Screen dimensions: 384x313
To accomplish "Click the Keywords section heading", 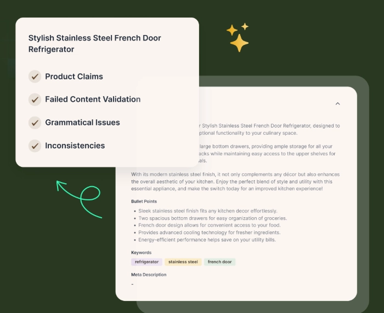I will pyautogui.click(x=142, y=252).
